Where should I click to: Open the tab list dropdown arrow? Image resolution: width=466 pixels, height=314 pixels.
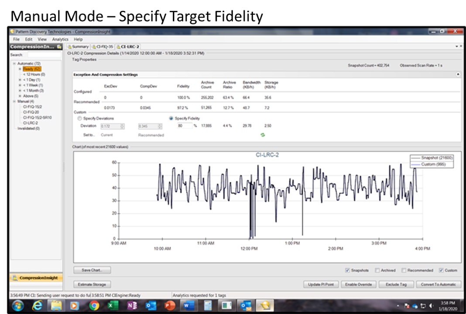(x=456, y=46)
